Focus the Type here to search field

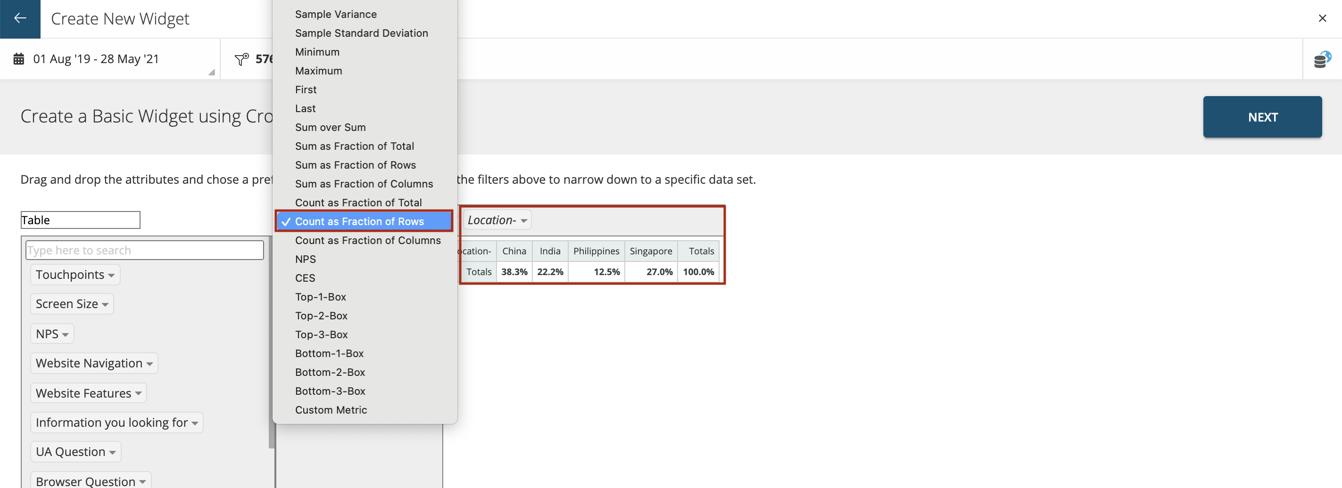tap(144, 250)
